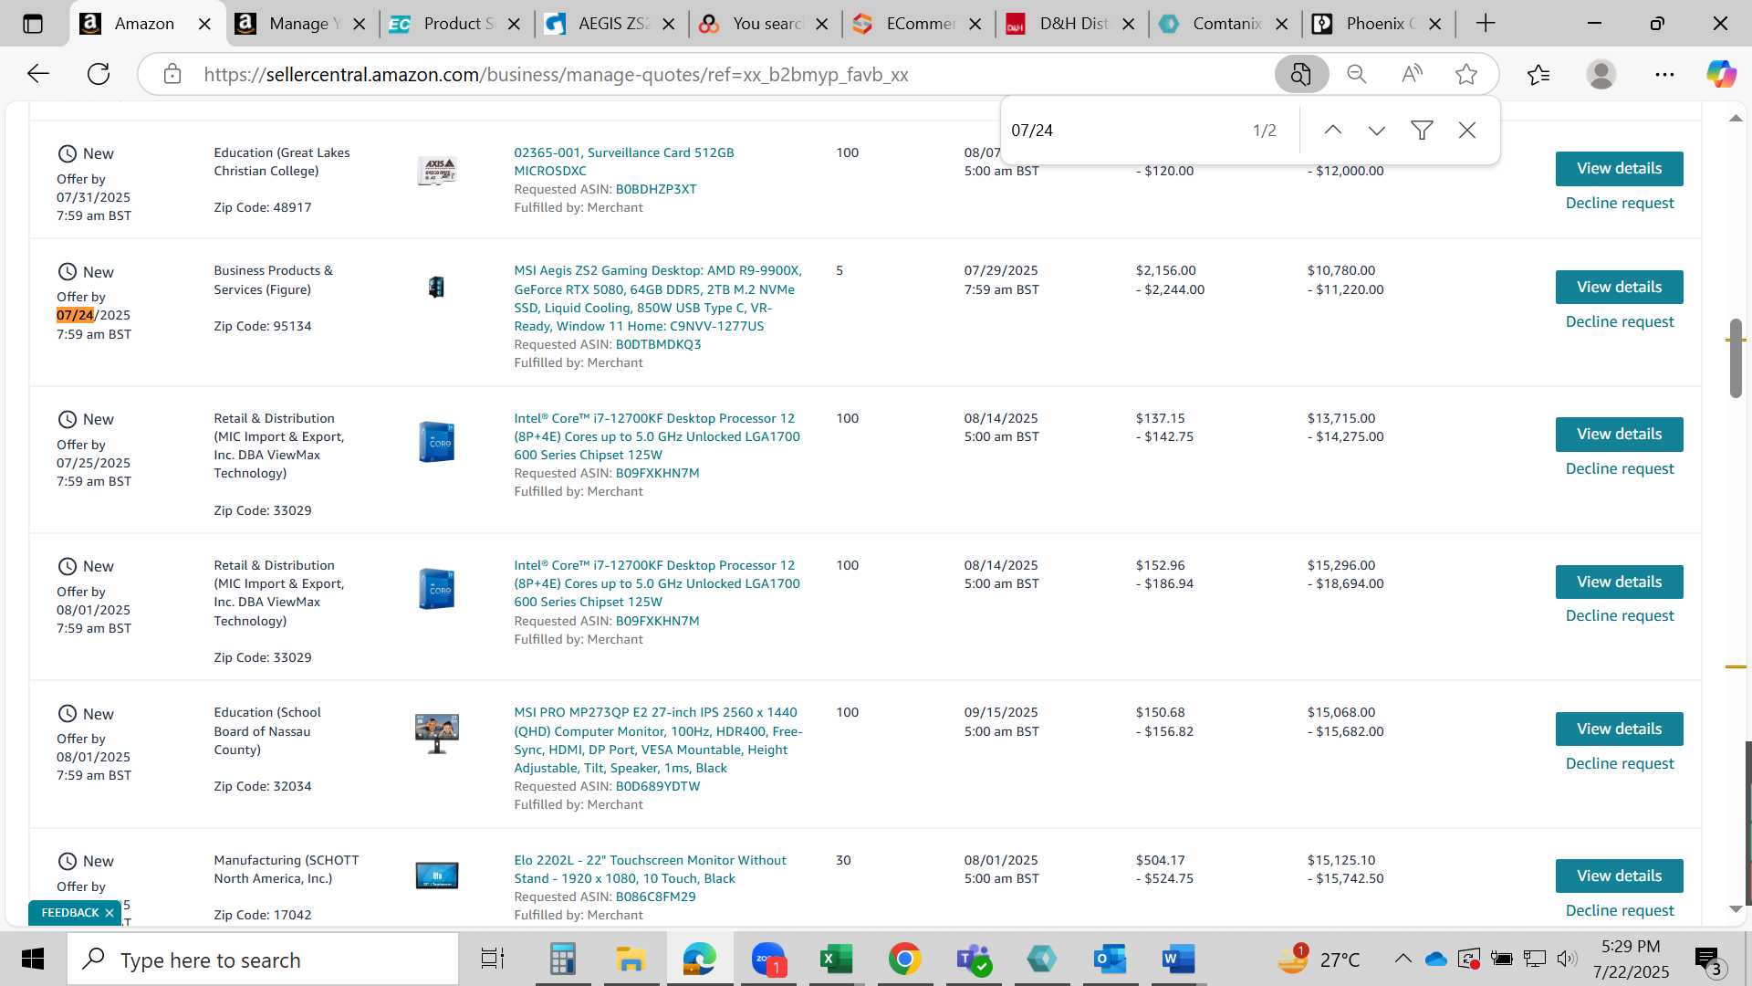The image size is (1752, 986).
Task: Click the Windows Start button
Action: click(x=33, y=960)
